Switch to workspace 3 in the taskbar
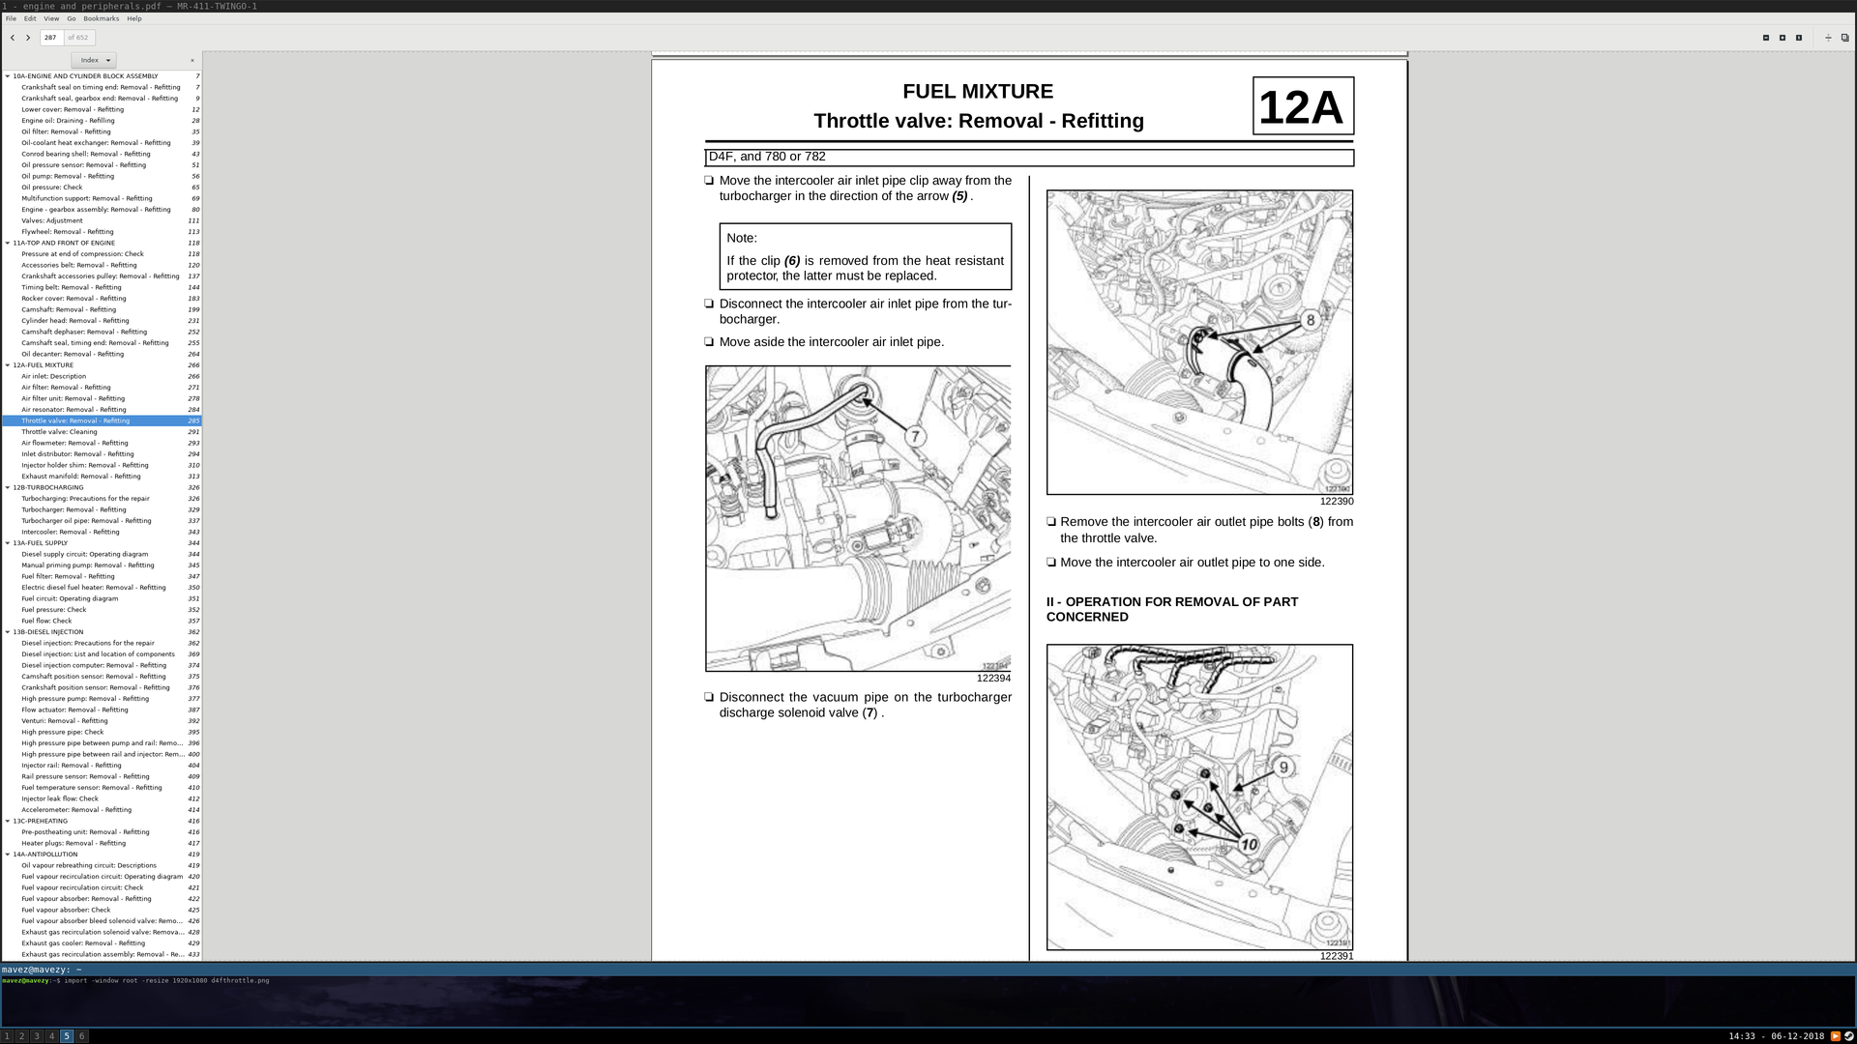The image size is (1857, 1044). coord(37,1036)
